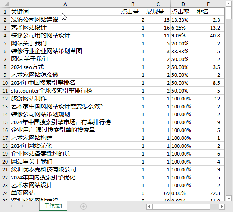This screenshot has height=212, width=233.
Task: Select cell 2024年中国搜索引擎市场占有率排行榜
Action: [x=65, y=122]
